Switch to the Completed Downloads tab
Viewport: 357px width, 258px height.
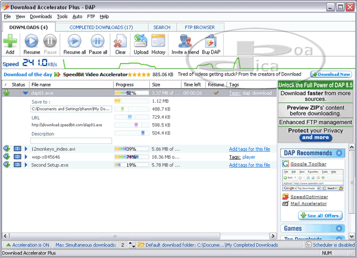pos(101,27)
